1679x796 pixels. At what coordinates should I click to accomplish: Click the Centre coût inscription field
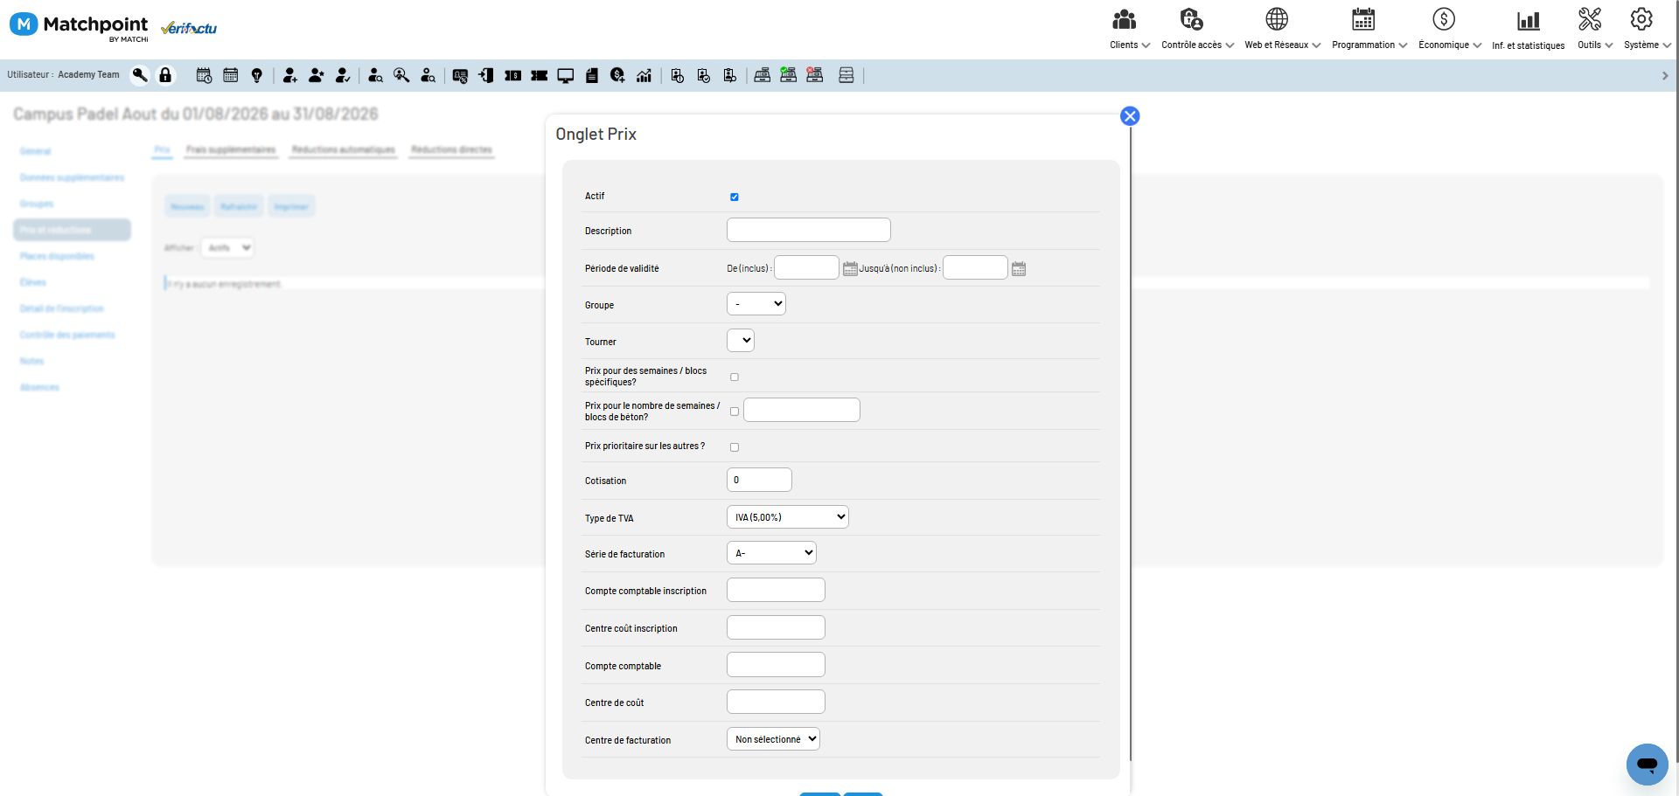click(776, 627)
